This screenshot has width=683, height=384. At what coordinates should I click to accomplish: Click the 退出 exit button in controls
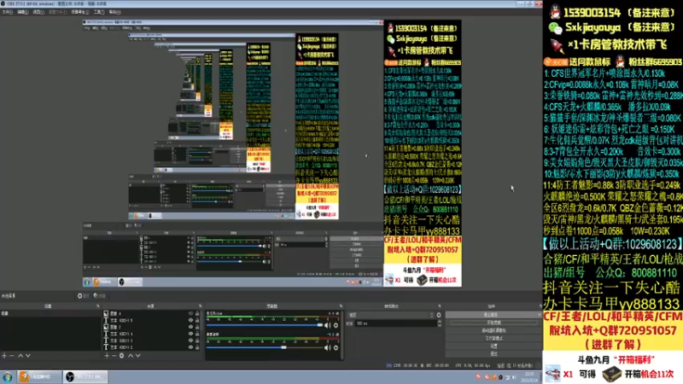coord(493,354)
